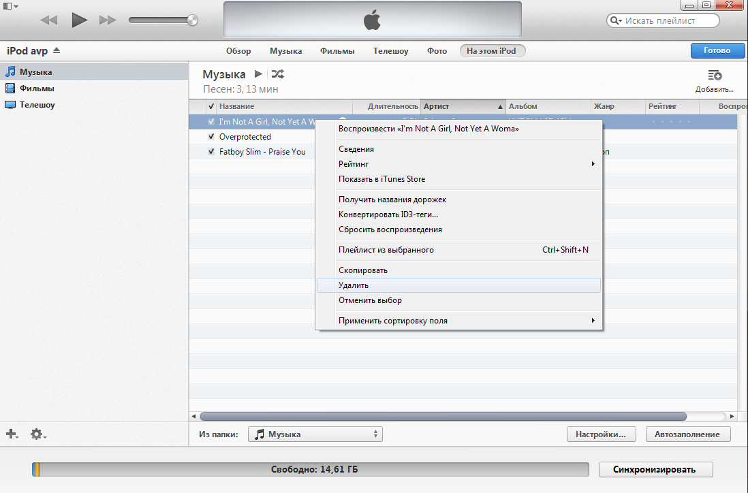Click the Добавить... add-to icon
This screenshot has width=748, height=493.
[714, 76]
